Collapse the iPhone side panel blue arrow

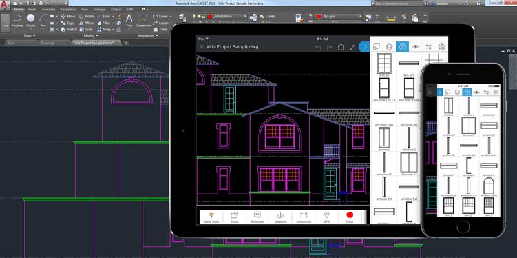[440, 92]
